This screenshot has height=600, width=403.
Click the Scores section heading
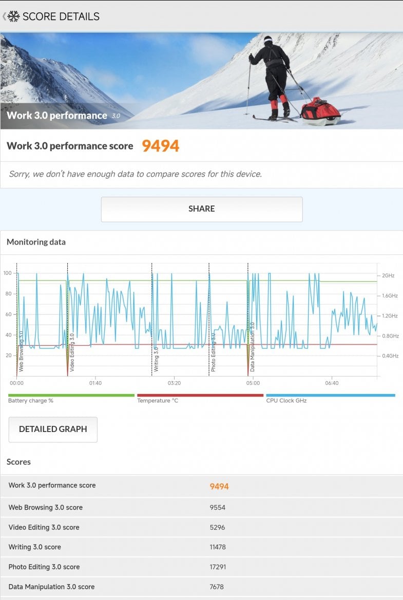point(18,462)
